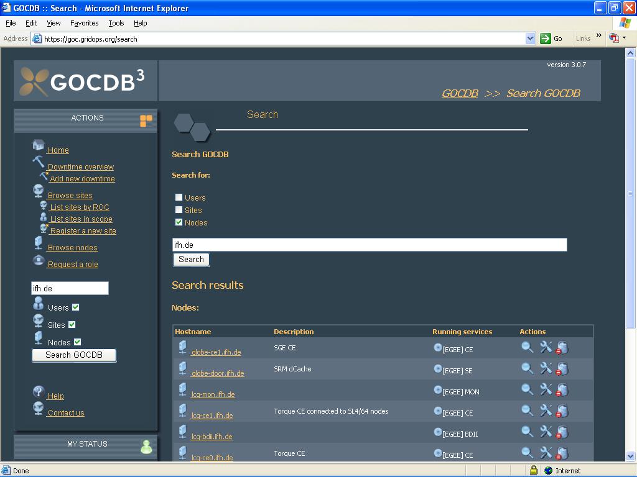Open the Downtime overview link
Screen dimensions: 637x477
tap(80, 166)
